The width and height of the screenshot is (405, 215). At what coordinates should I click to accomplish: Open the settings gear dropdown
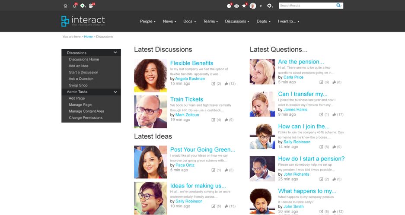click(x=270, y=6)
